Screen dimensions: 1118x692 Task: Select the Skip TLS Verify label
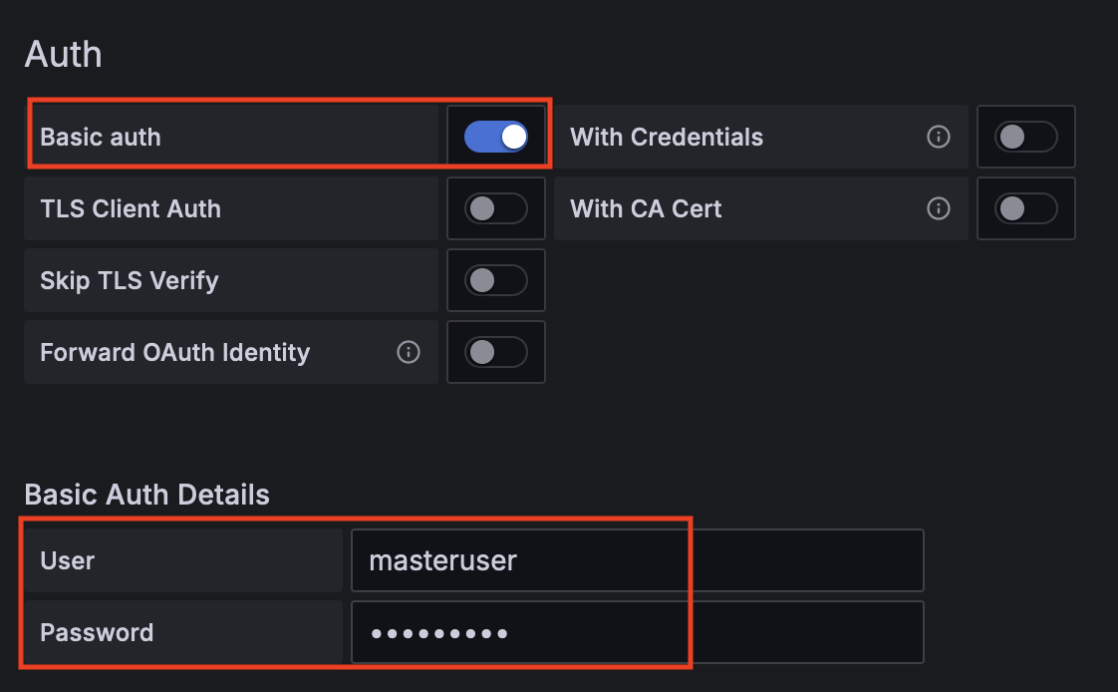click(x=130, y=280)
